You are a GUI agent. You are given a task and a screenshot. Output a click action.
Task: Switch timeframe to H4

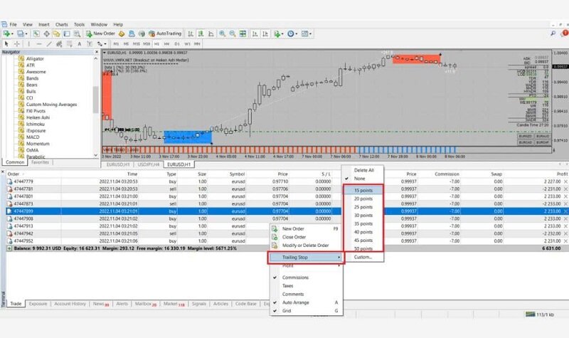point(166,43)
